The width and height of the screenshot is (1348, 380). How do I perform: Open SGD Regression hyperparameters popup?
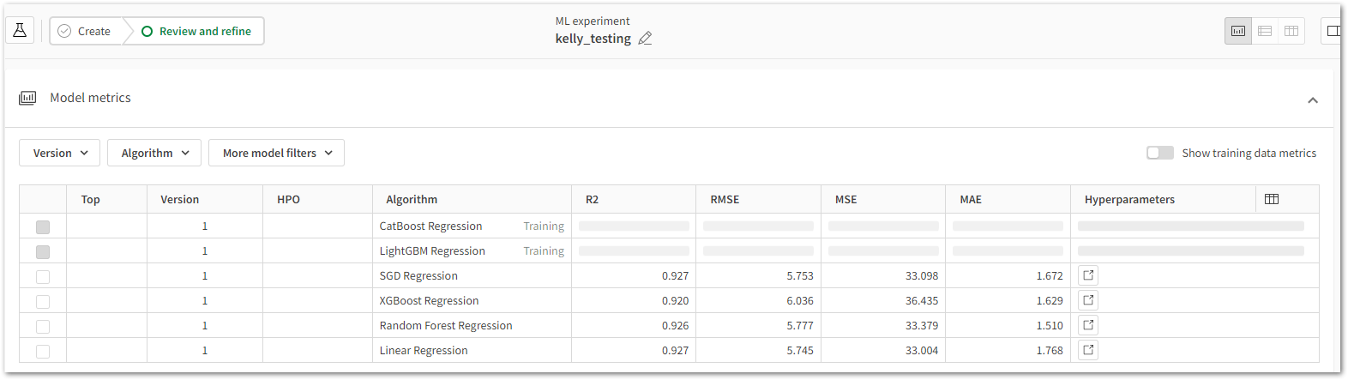(x=1088, y=275)
